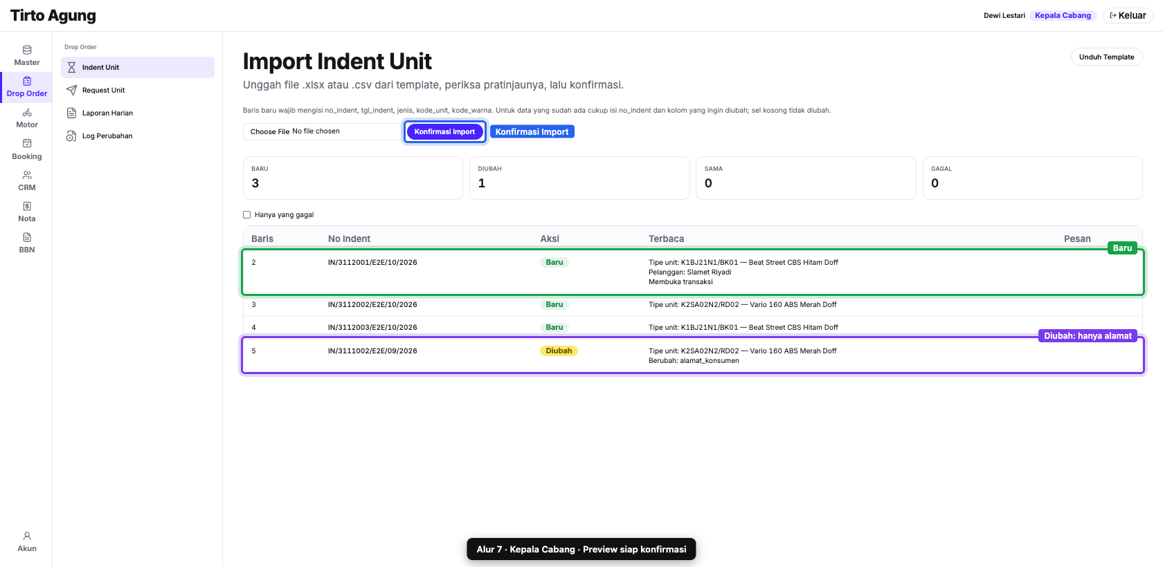Click the purple Konfirmasi Import button
The width and height of the screenshot is (1163, 567).
(x=445, y=131)
